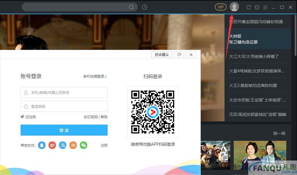Focus the 登录密码 password field
This screenshot has width=297, height=175.
pyautogui.click(x=64, y=106)
